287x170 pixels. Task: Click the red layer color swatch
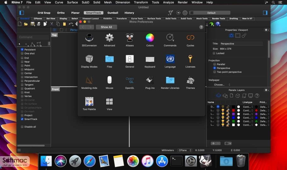(x=233, y=110)
